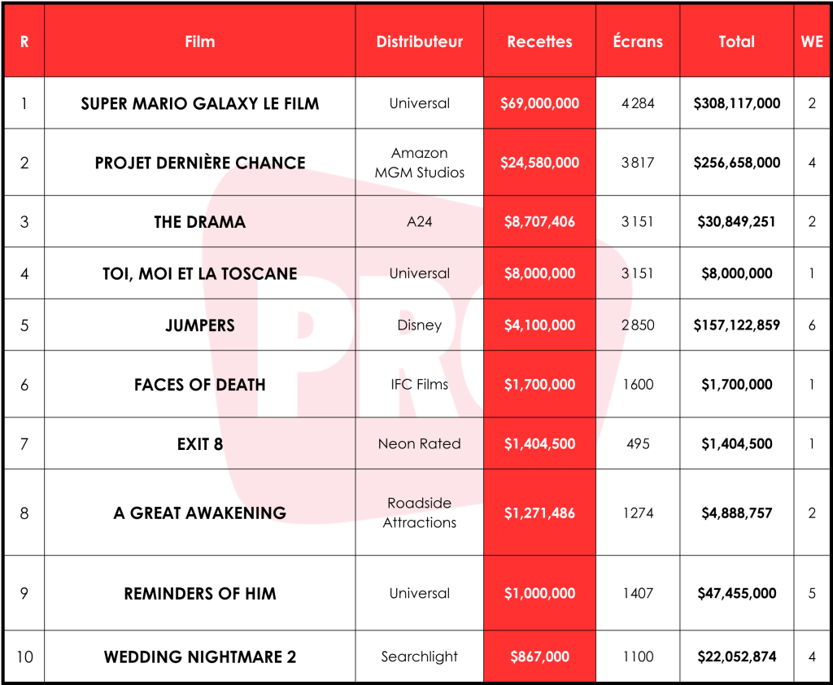Click THE DRAMA film title
Image resolution: width=833 pixels, height=685 pixels.
(199, 222)
